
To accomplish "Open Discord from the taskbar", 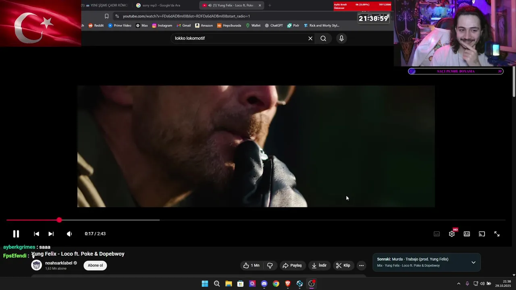I will [x=264, y=284].
